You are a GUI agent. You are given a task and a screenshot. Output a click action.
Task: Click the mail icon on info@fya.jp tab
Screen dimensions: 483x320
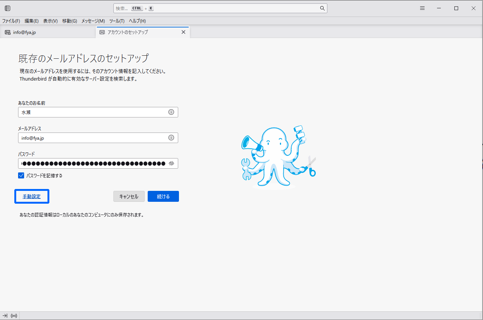(x=8, y=32)
